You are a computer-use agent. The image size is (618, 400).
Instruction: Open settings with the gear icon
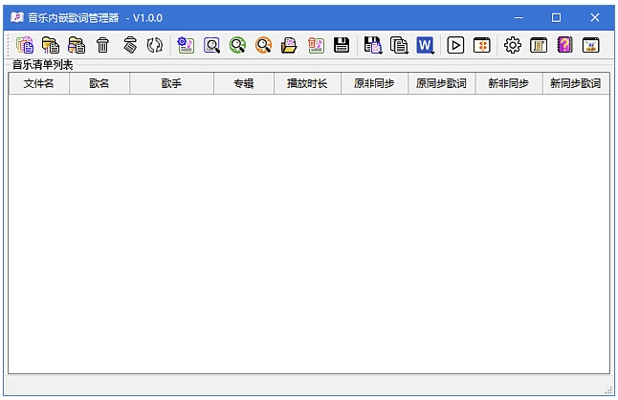coord(513,45)
